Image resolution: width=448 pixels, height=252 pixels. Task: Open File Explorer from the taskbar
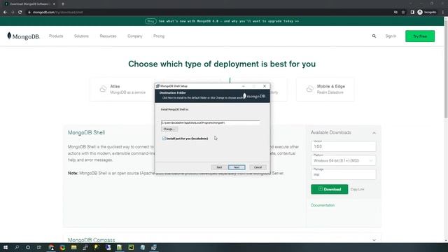(73, 247)
